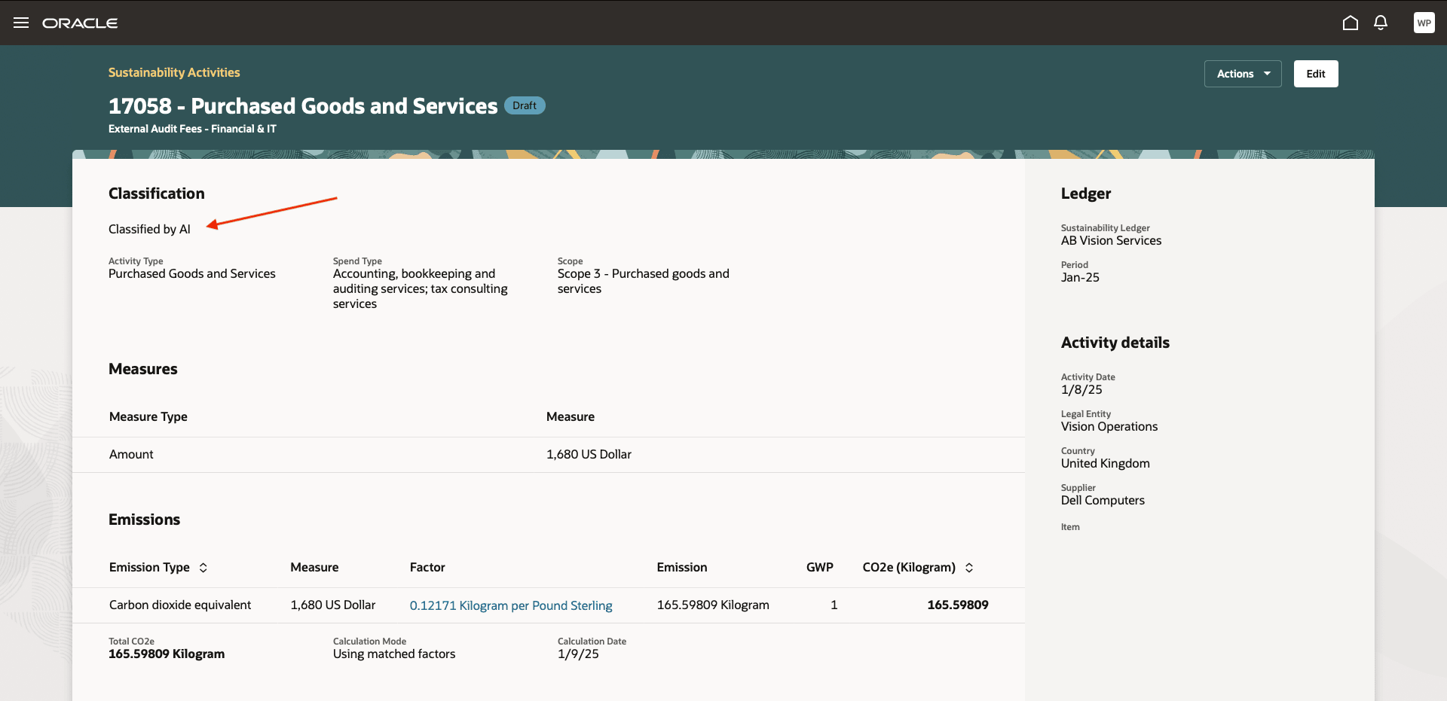
Task: Click the Factor column header
Action: pyautogui.click(x=427, y=567)
